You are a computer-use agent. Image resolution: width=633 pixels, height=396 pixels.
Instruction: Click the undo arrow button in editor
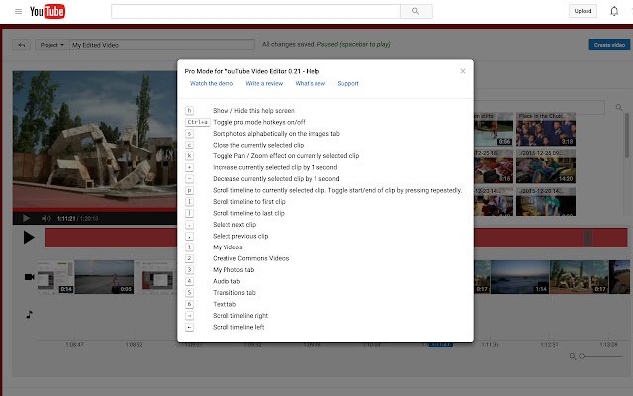click(x=22, y=45)
